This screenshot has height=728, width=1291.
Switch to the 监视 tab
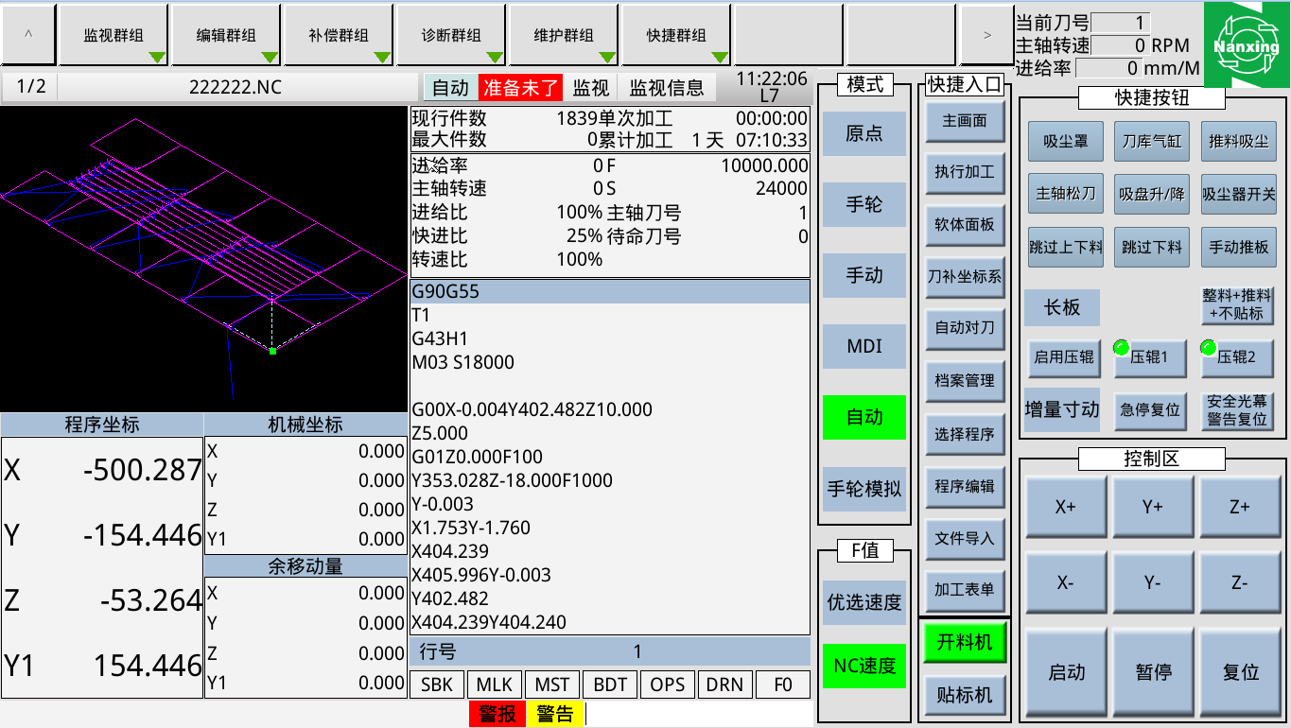pos(591,88)
